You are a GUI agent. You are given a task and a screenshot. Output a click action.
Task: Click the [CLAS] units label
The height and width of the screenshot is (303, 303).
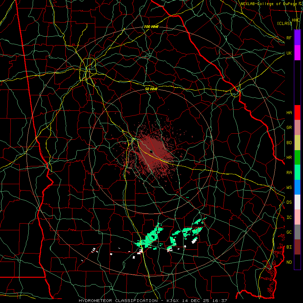[x=284, y=23]
